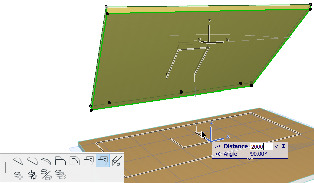The height and width of the screenshot is (183, 314).
Task: Click the Distance label in the tracker
Action: [x=236, y=146]
